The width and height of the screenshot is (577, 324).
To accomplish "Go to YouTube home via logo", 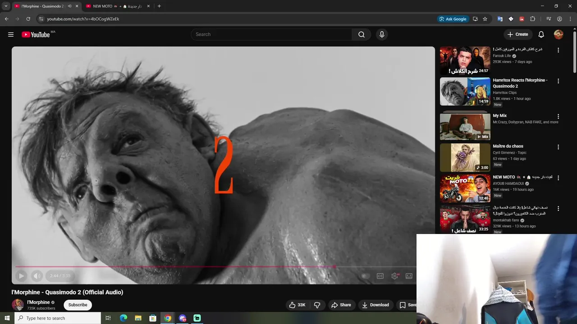I will pos(36,35).
